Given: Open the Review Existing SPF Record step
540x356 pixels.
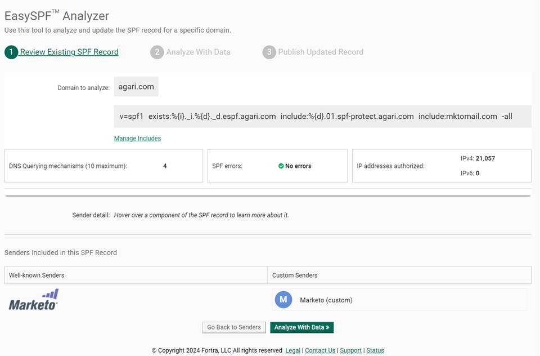Looking at the screenshot, I should pos(69,52).
